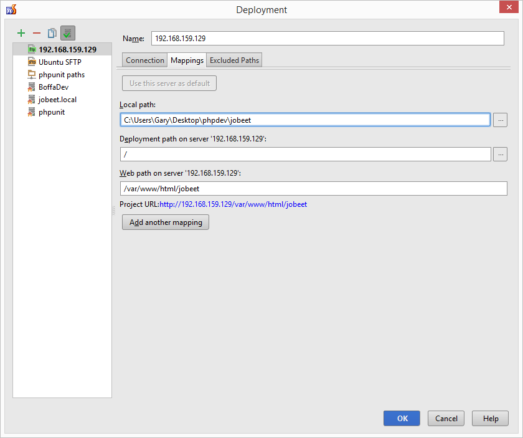The height and width of the screenshot is (438, 523).
Task: Select the jobeet.local server
Action: [57, 99]
